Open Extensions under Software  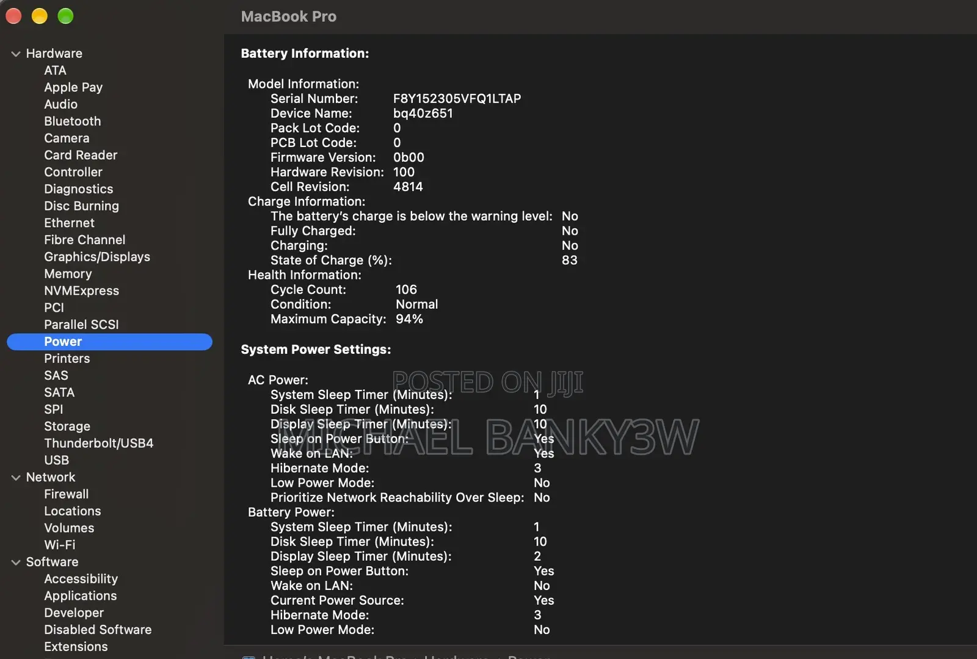point(76,647)
